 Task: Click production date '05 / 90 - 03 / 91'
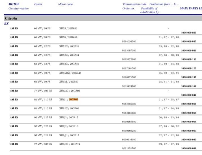[169, 73]
